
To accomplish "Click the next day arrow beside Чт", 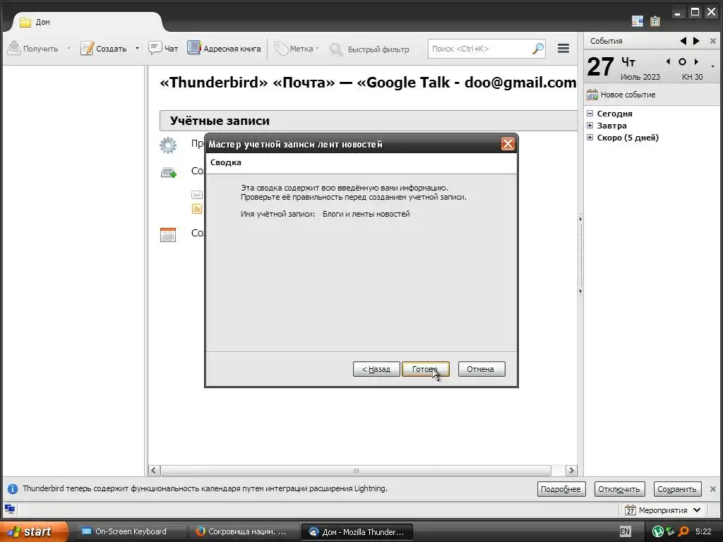I will point(696,61).
